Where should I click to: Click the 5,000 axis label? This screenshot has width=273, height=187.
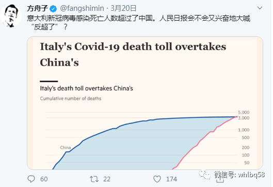(244, 112)
